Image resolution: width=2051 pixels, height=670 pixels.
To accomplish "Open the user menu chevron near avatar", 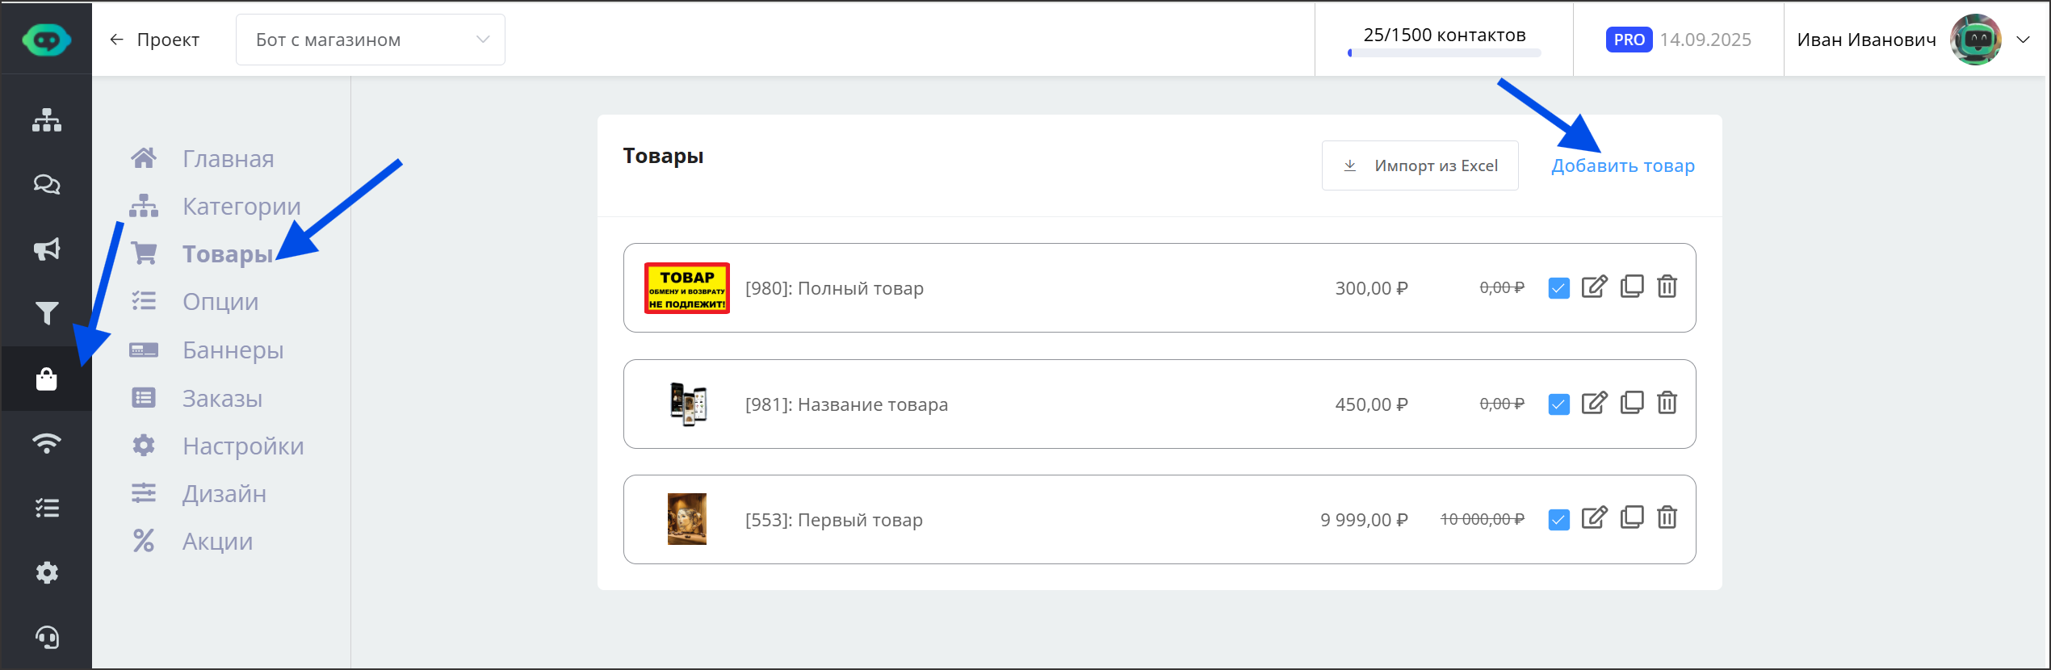I will [2024, 40].
